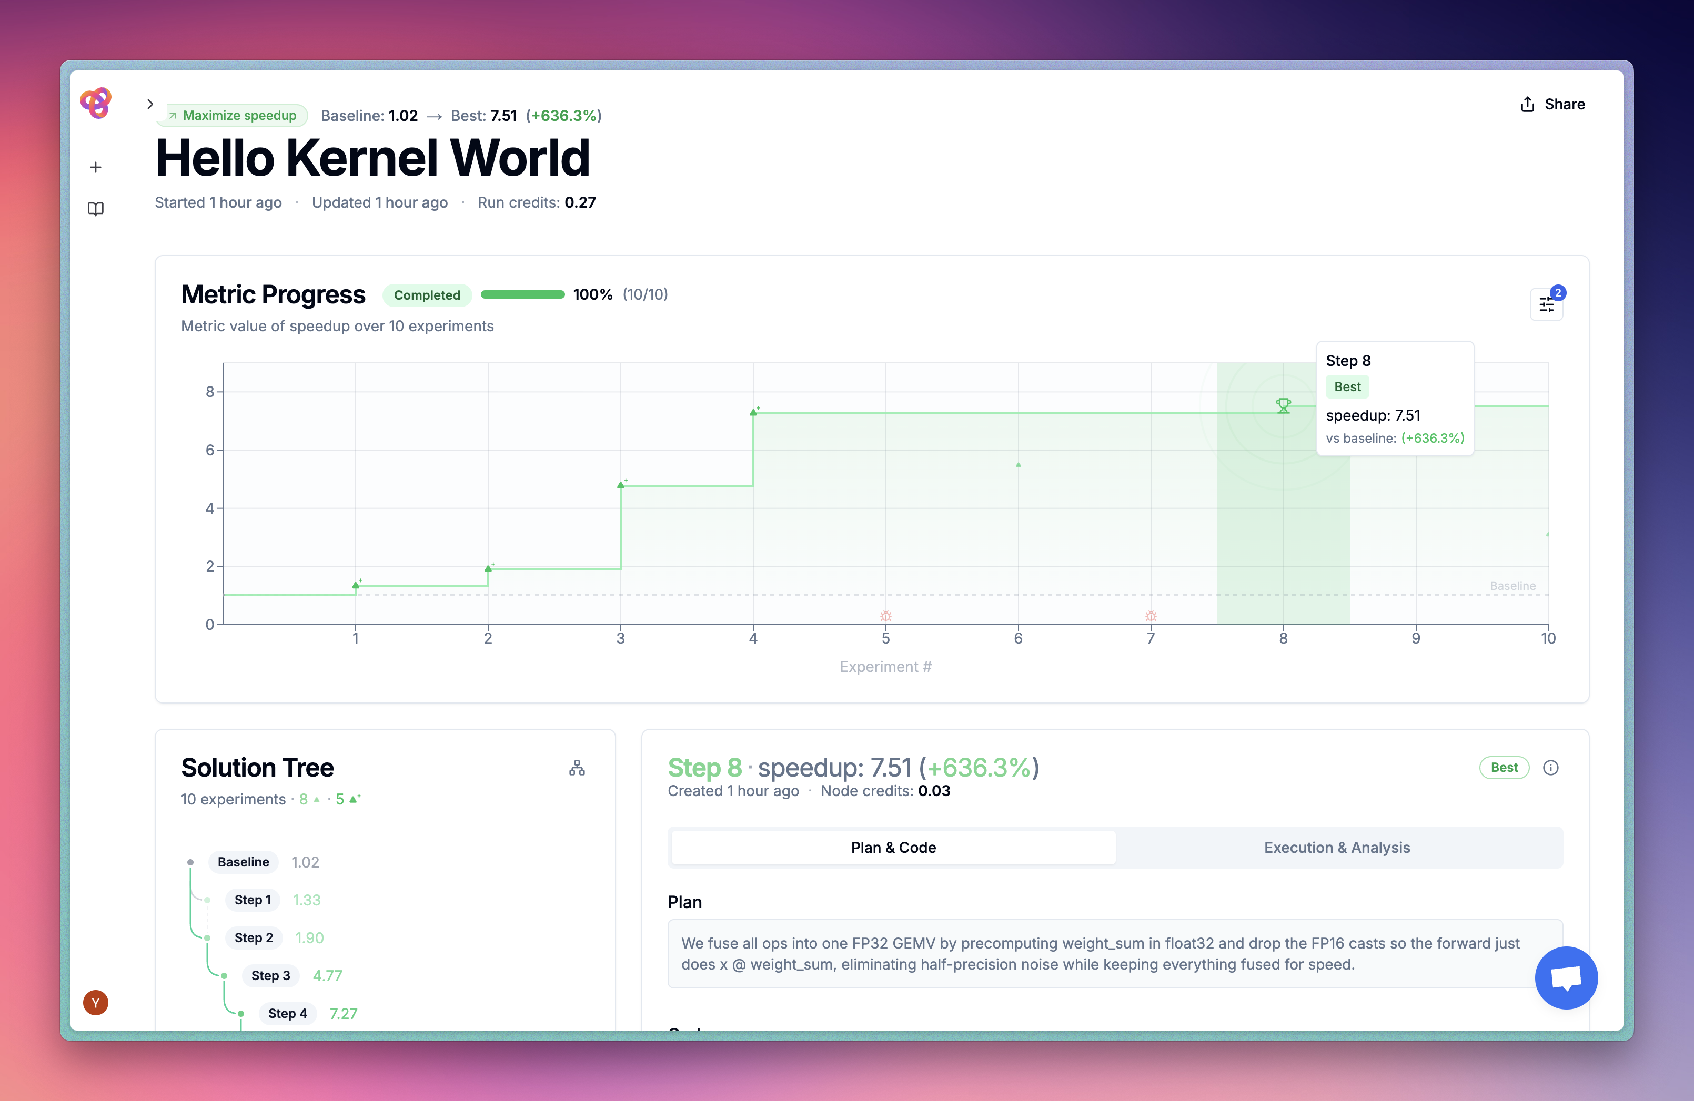
Task: Click the bug marker at experiment 7
Action: [x=1151, y=616]
